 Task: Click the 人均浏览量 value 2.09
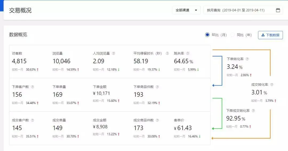pos(99,61)
